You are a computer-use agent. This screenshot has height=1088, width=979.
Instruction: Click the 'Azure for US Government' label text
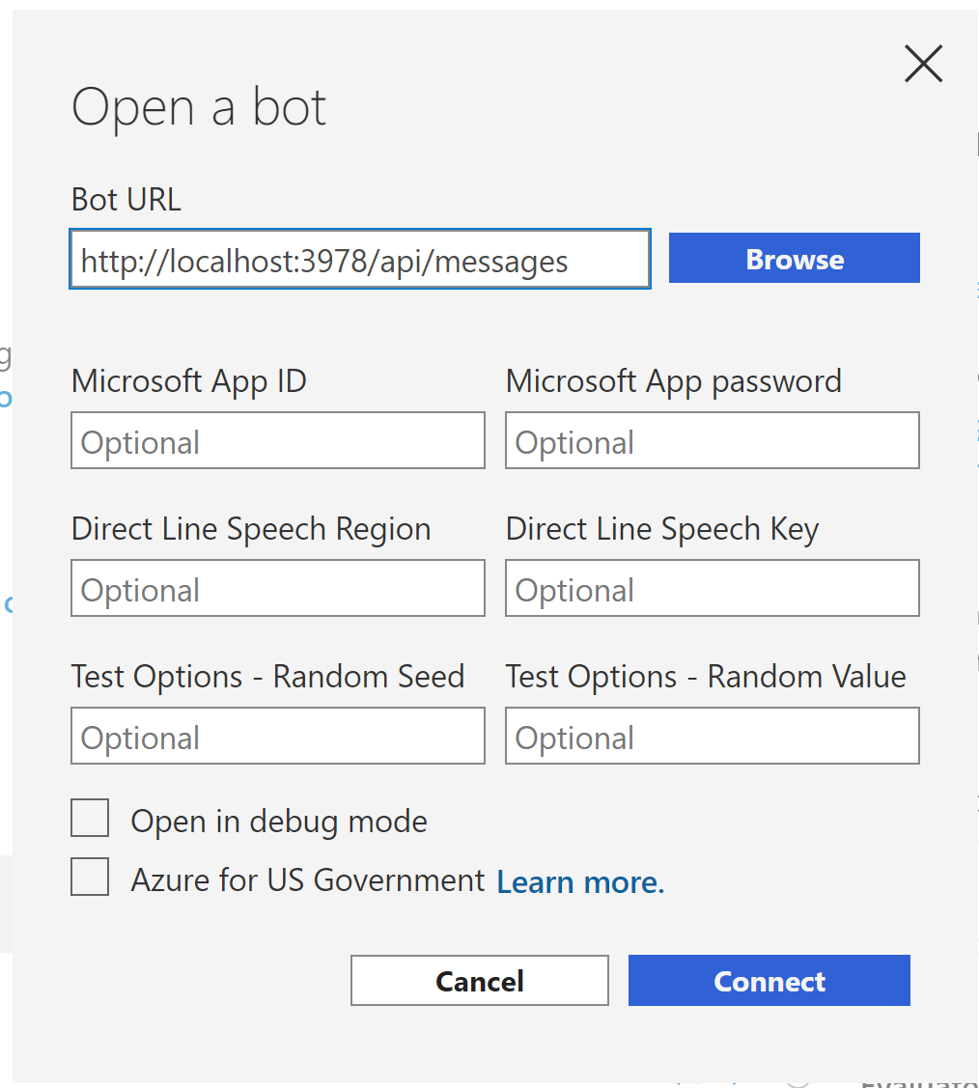308,880
